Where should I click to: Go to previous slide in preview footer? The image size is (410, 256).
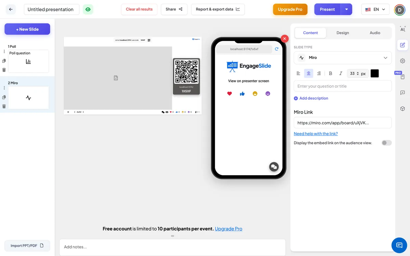[75, 112]
